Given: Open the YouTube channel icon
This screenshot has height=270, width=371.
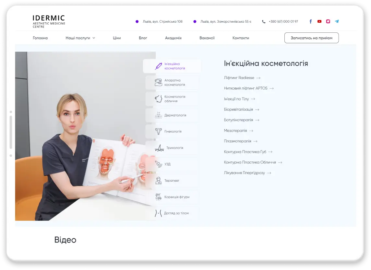Looking at the screenshot, I should coord(319,21).
